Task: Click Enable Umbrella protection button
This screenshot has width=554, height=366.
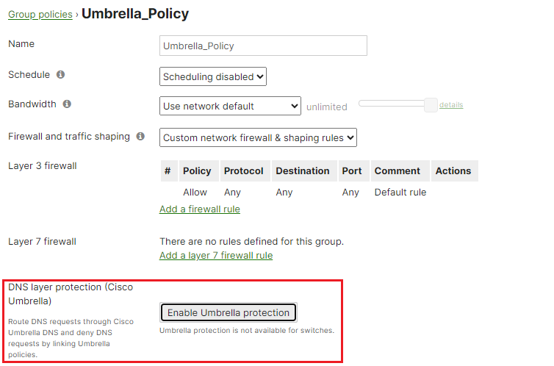Action: (x=229, y=312)
